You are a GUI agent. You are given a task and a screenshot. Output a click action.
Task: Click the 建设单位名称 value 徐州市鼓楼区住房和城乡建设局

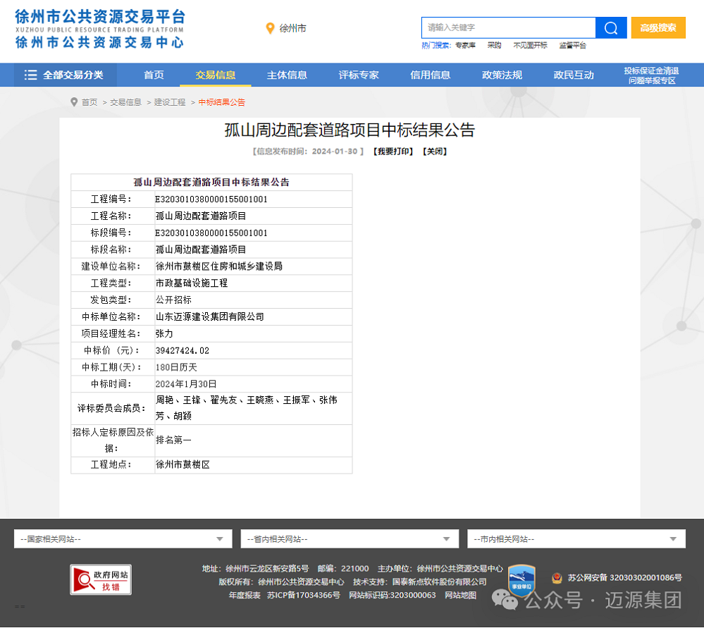[x=219, y=266]
